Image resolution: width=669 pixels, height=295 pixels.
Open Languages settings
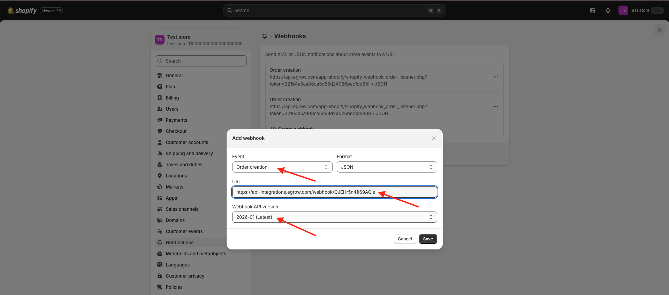(x=201, y=265)
